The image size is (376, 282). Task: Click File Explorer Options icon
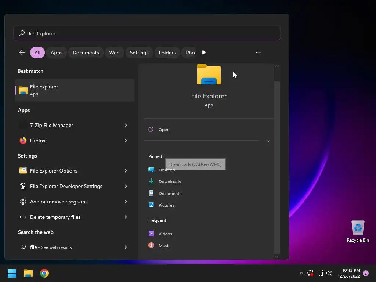[23, 170]
